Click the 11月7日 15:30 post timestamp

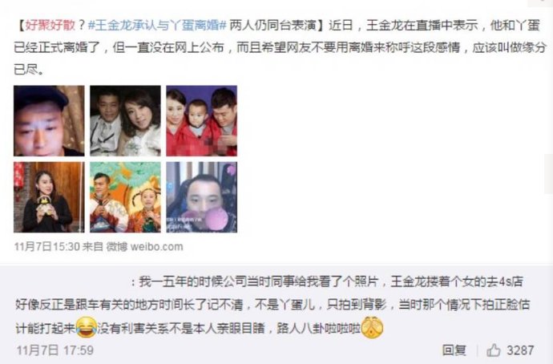pos(47,247)
